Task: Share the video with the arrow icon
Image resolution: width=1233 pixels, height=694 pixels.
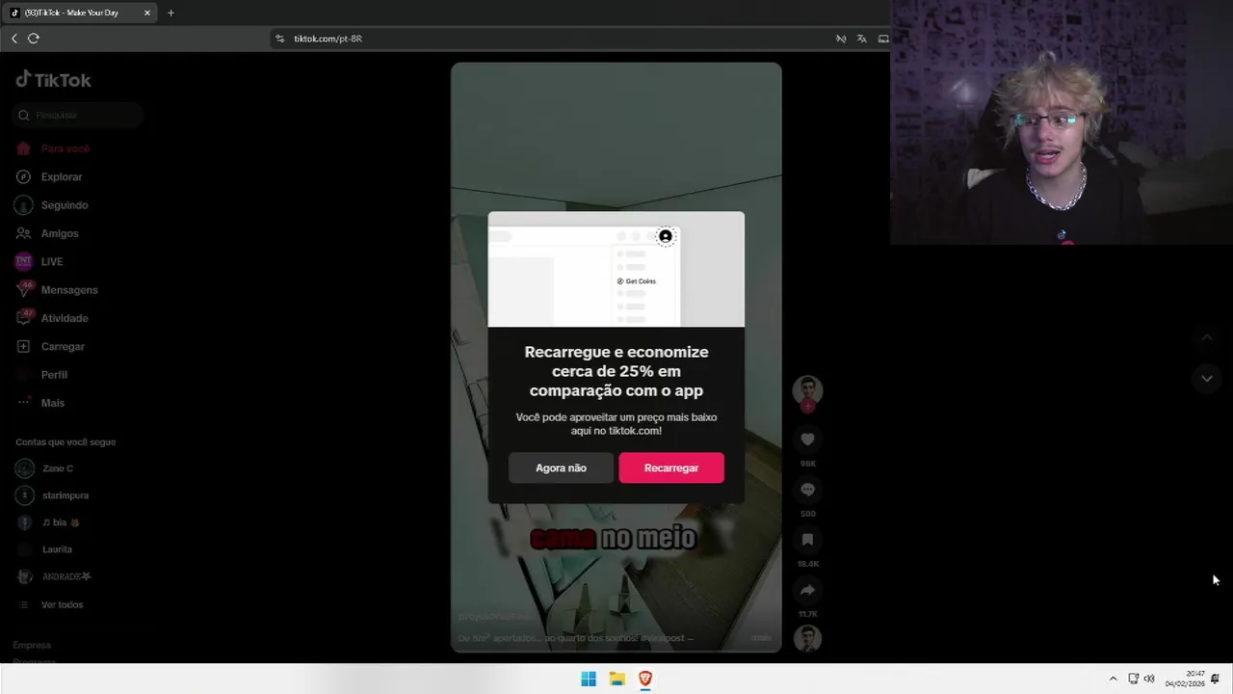Action: click(807, 590)
